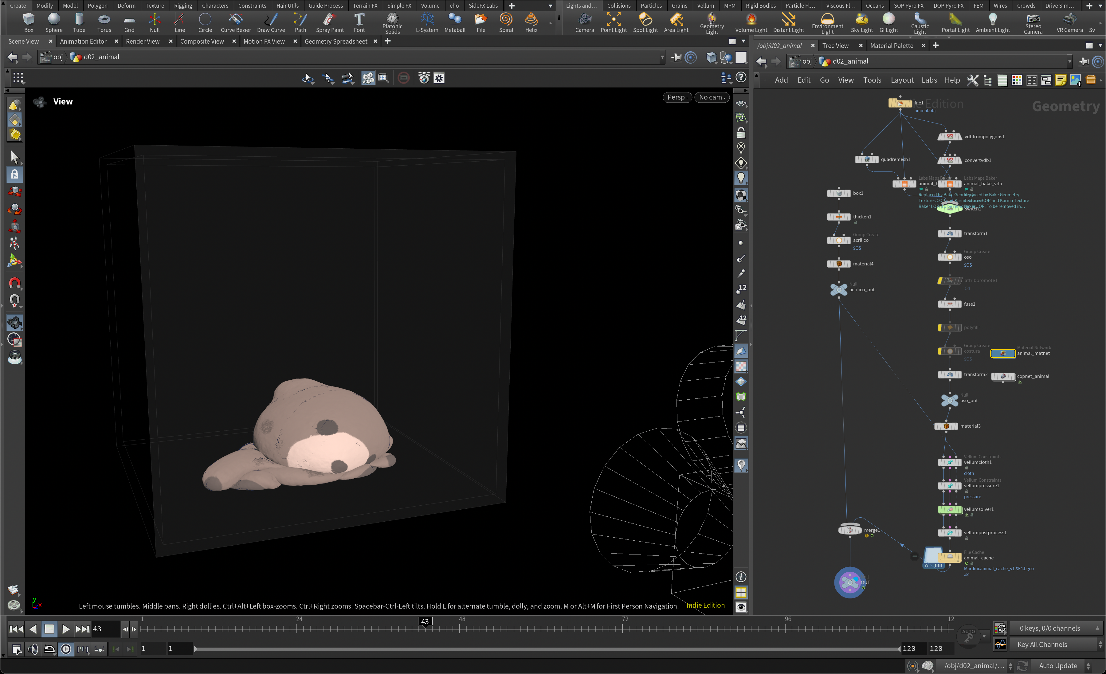Click the d02_animal path in scene view
1106x674 pixels.
[x=101, y=57]
